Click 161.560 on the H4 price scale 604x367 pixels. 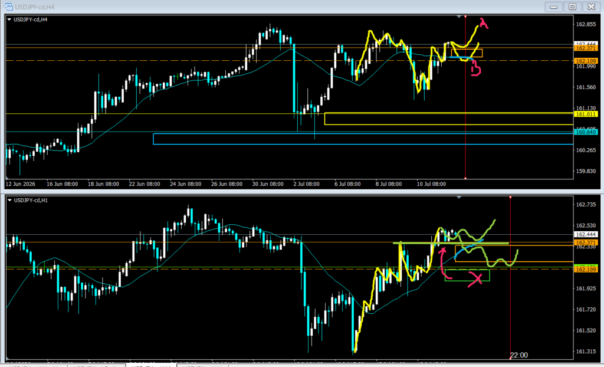[x=586, y=87]
